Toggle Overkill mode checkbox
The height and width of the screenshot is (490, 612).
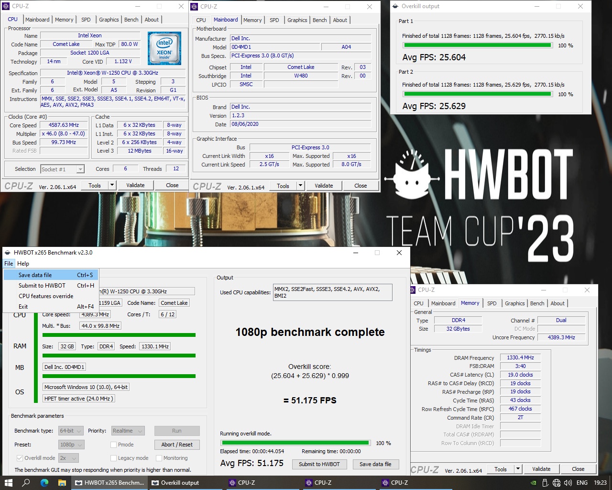pos(20,458)
